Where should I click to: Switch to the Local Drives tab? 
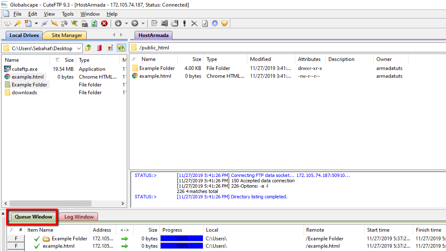(24, 35)
